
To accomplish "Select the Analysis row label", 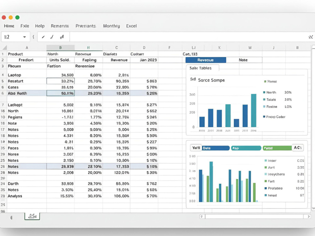I will (x=27, y=196).
